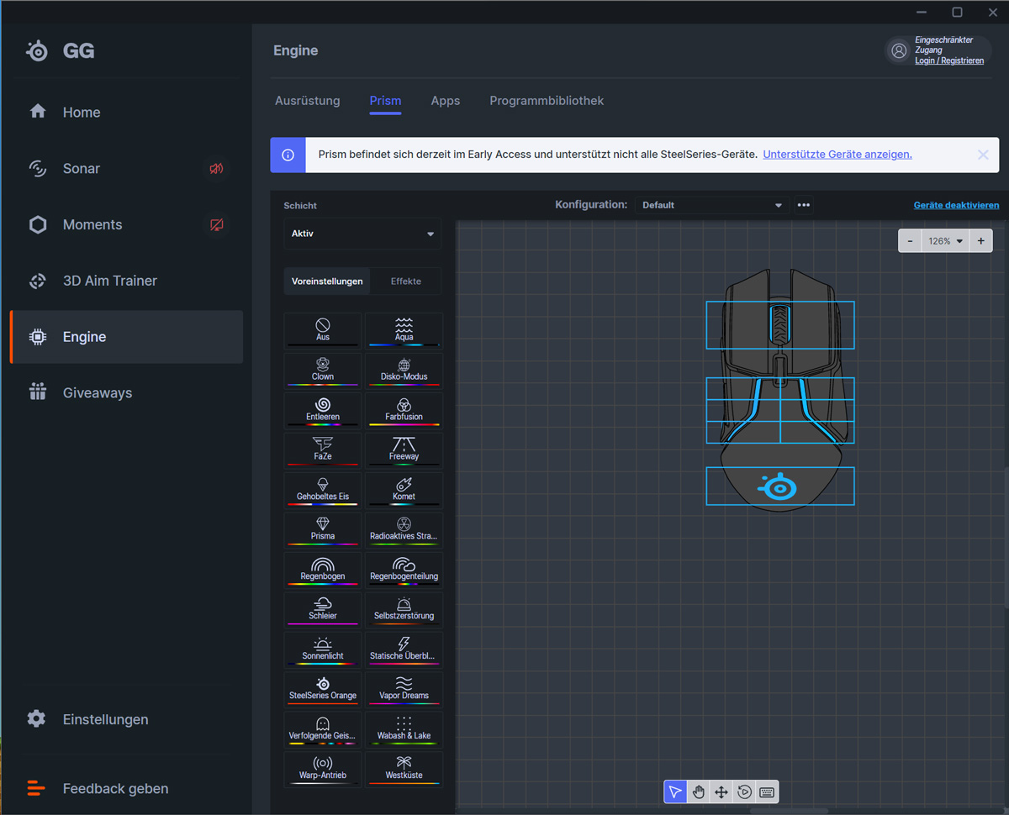The height and width of the screenshot is (815, 1009).
Task: Choose the Wabash & Lake preset
Action: (404, 729)
